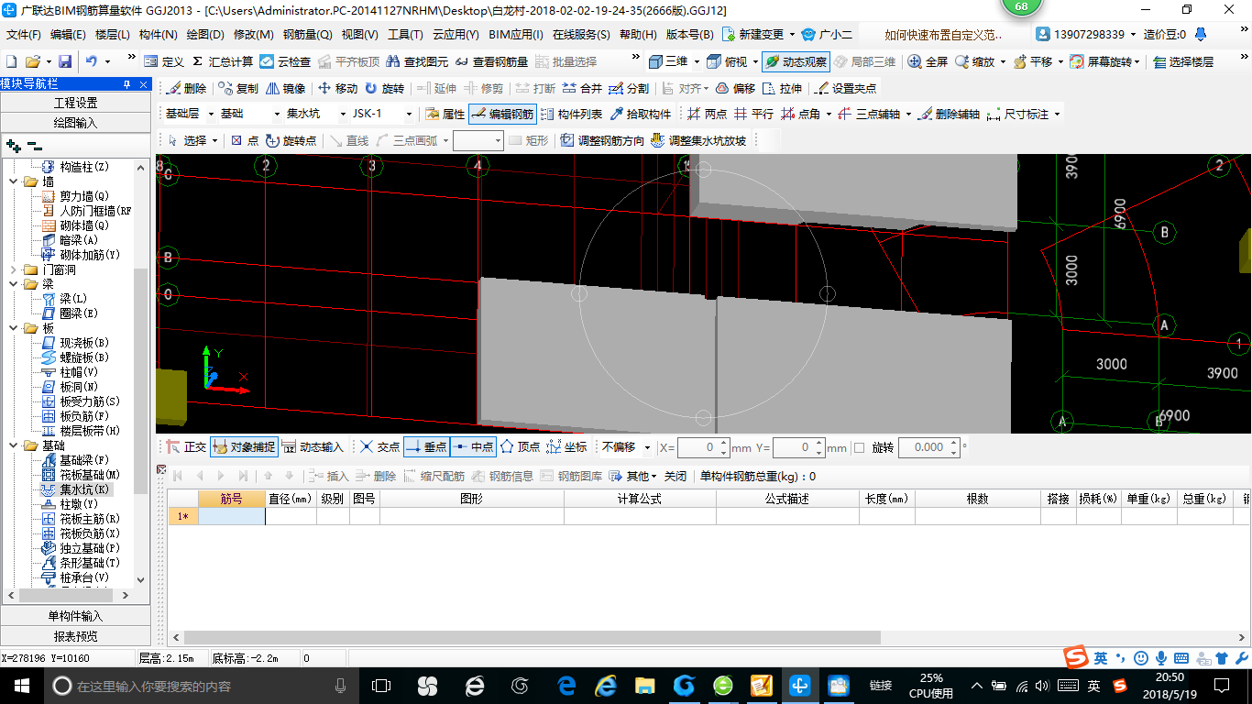Collapse the 板 tree folder

pos(13,328)
